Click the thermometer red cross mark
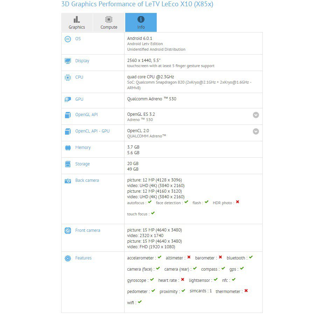The width and height of the screenshot is (332, 314). 246,291
